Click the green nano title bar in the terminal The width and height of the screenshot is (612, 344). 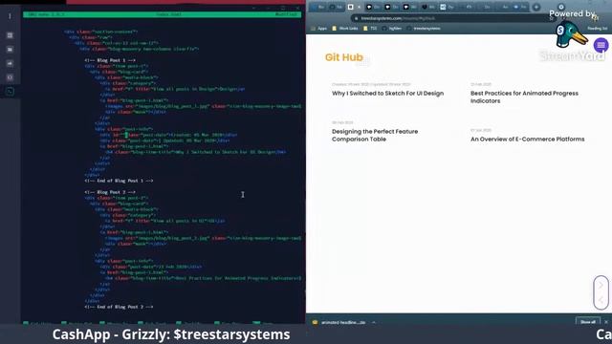tap(163, 14)
